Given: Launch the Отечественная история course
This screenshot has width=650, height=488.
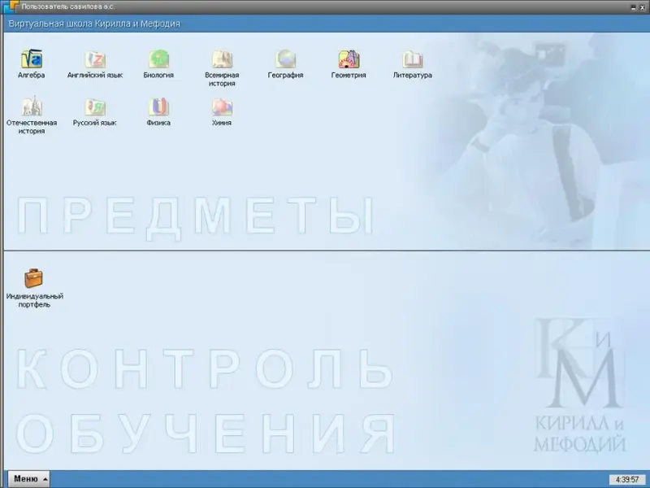Looking at the screenshot, I should 31,107.
